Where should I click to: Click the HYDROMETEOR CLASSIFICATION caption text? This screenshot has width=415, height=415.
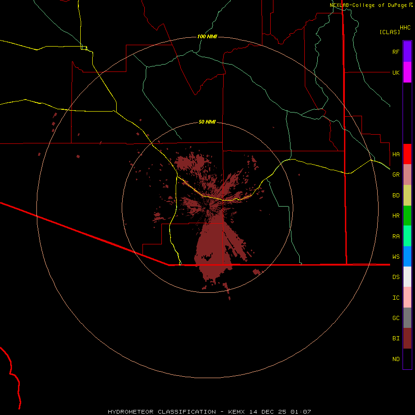(x=162, y=412)
